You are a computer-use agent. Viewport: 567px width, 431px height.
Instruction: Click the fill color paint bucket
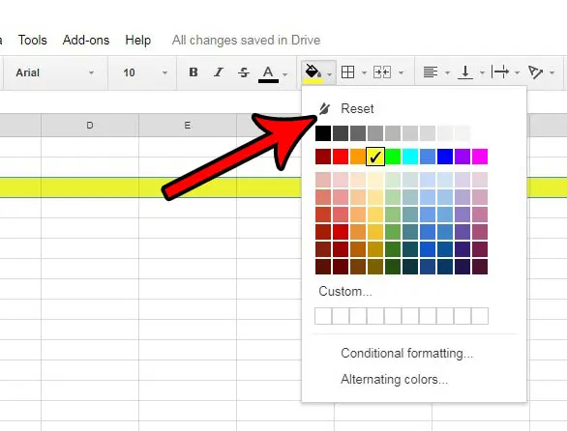313,73
